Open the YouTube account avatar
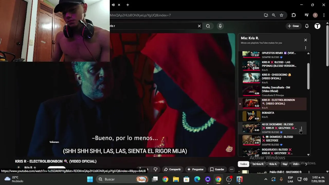The width and height of the screenshot is (329, 185). coord(317,26)
